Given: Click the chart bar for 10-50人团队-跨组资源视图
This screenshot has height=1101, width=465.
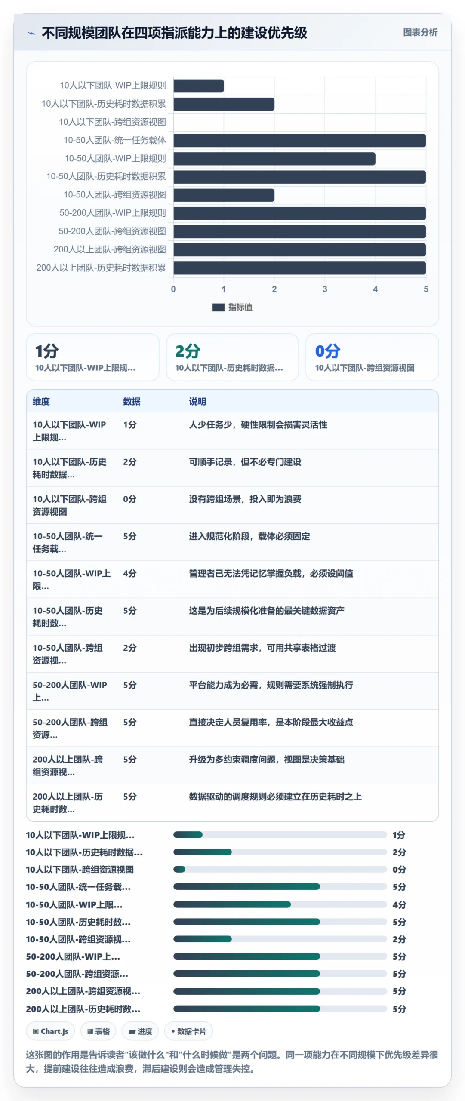Looking at the screenshot, I should (224, 195).
